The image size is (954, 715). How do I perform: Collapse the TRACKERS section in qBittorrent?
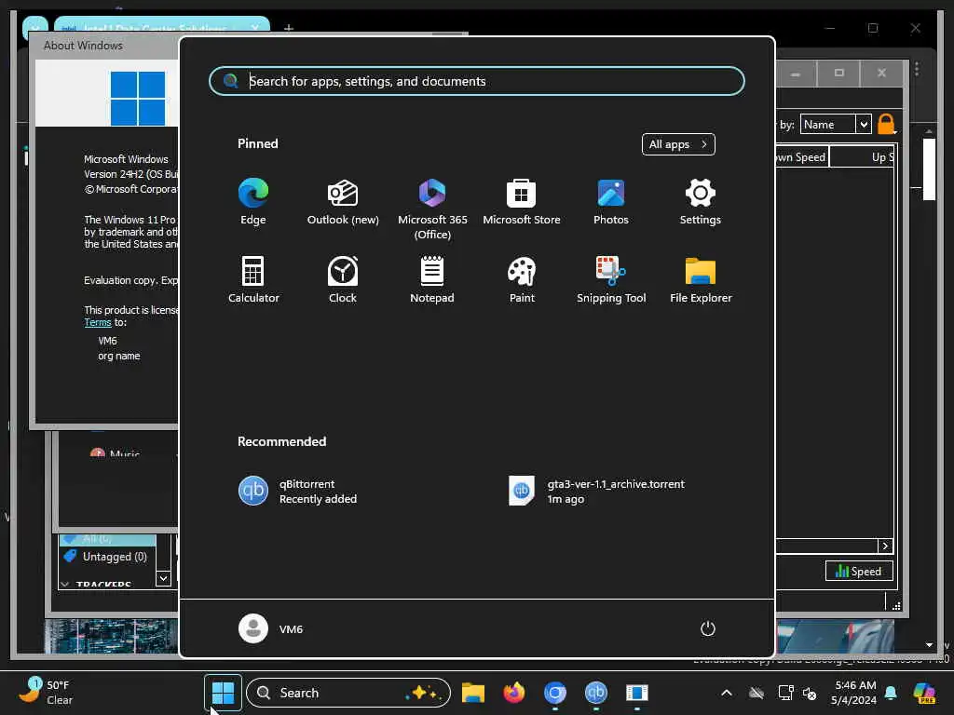(x=65, y=585)
